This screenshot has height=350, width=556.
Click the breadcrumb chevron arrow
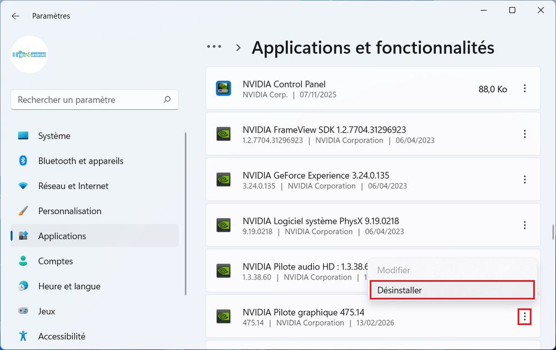tap(239, 48)
